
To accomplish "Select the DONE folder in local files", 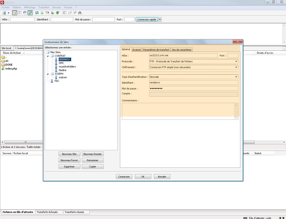I will coord(9,65).
